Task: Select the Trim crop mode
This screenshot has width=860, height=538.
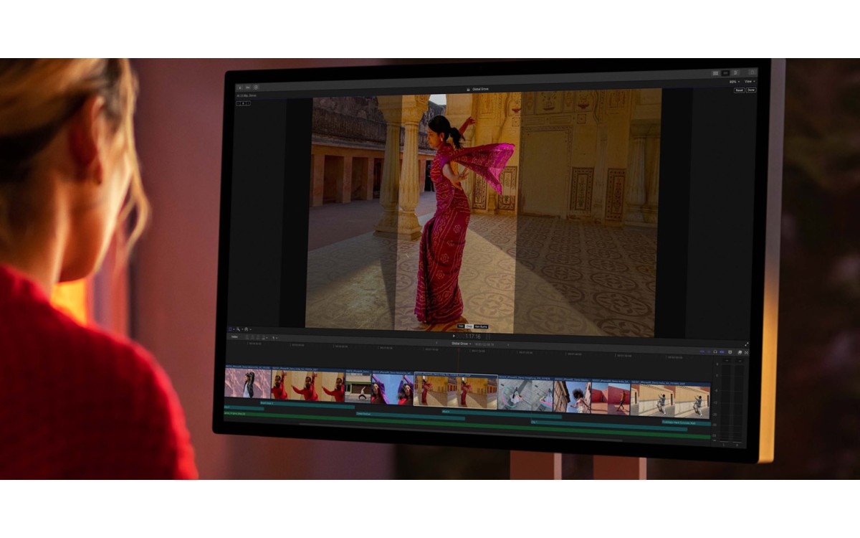Action: pyautogui.click(x=461, y=326)
